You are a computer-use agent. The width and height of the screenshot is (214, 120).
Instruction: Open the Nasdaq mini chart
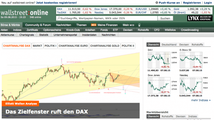tap(191, 85)
